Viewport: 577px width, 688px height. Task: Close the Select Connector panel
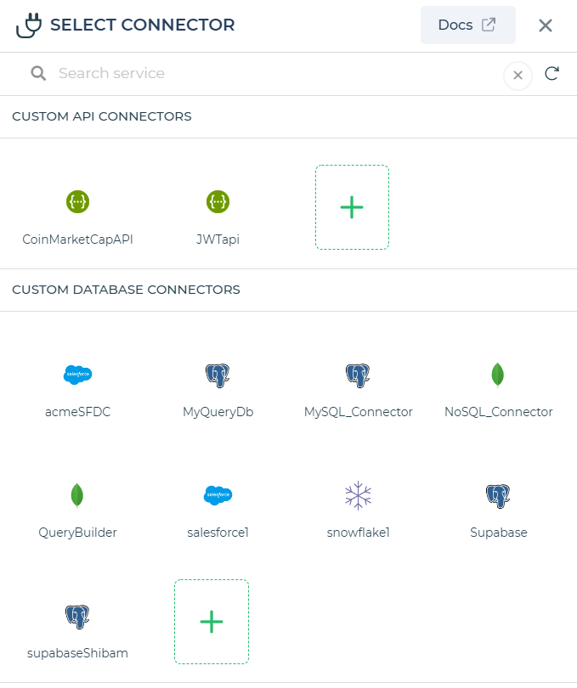(x=546, y=25)
